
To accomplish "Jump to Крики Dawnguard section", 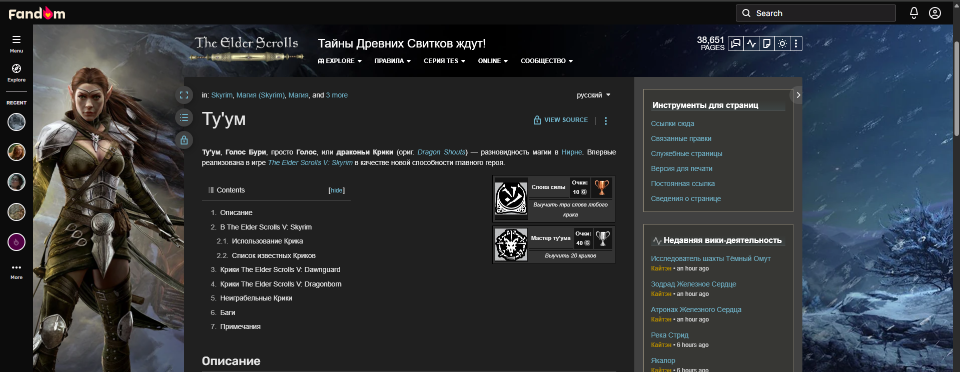I will [x=280, y=269].
